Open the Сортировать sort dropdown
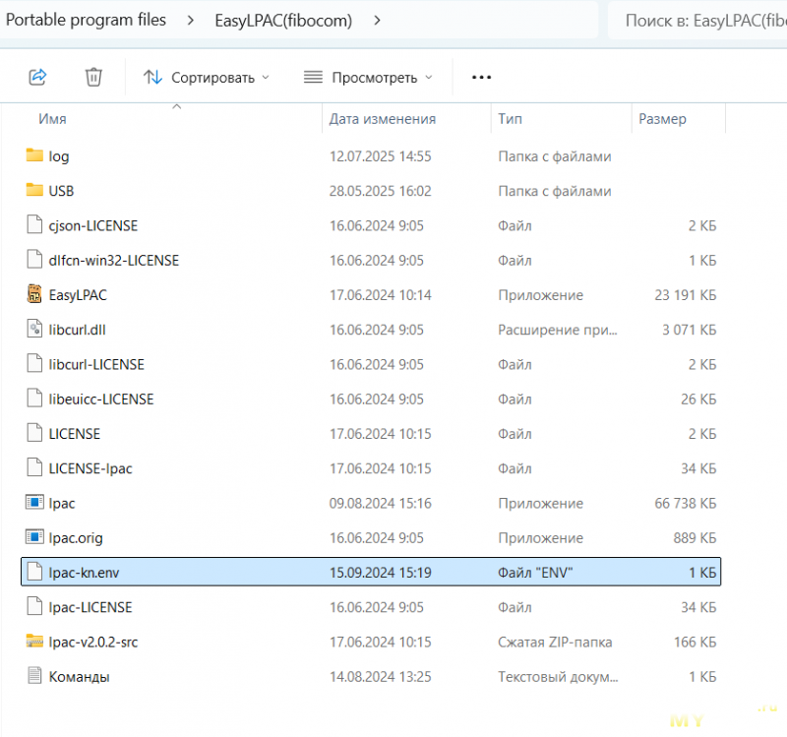This screenshot has width=787, height=737. 207,78
